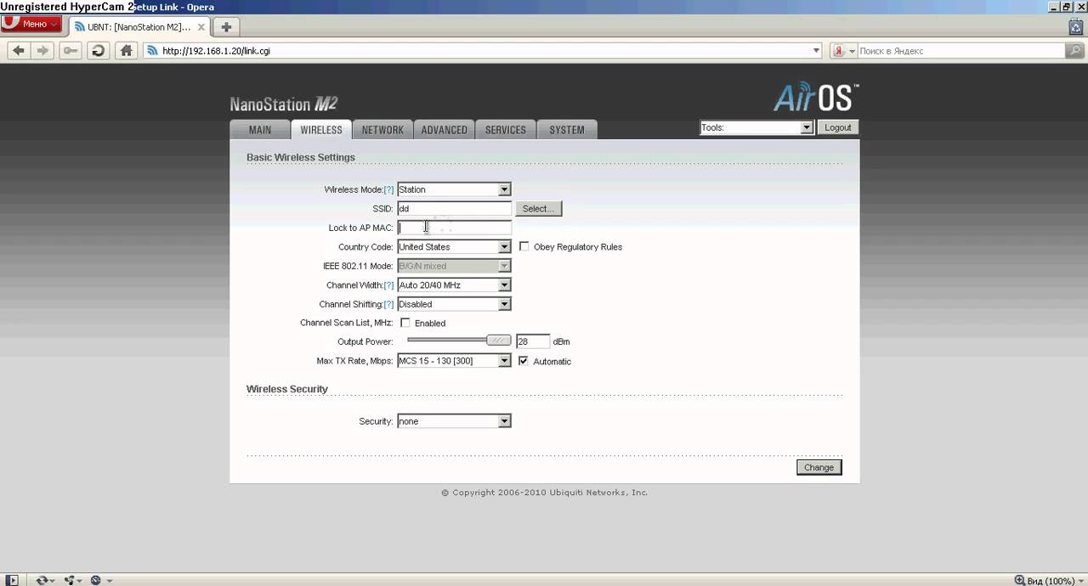The width and height of the screenshot is (1088, 586).
Task: Click the Change button
Action: [x=819, y=467]
